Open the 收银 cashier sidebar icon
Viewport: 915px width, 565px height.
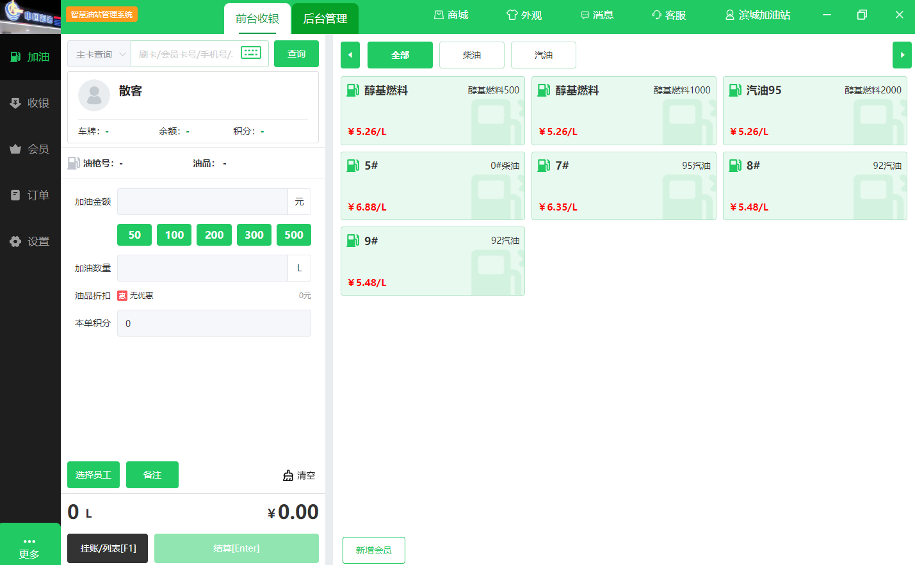[15, 103]
